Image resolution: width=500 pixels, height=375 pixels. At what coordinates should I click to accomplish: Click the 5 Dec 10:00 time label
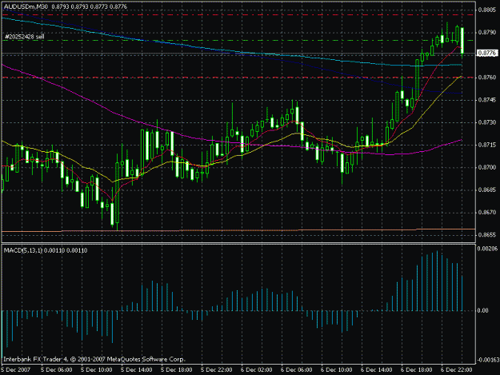[x=97, y=370]
